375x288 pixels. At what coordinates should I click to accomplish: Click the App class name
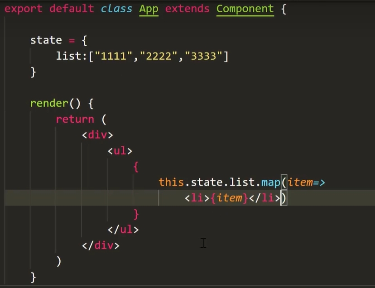click(x=149, y=9)
